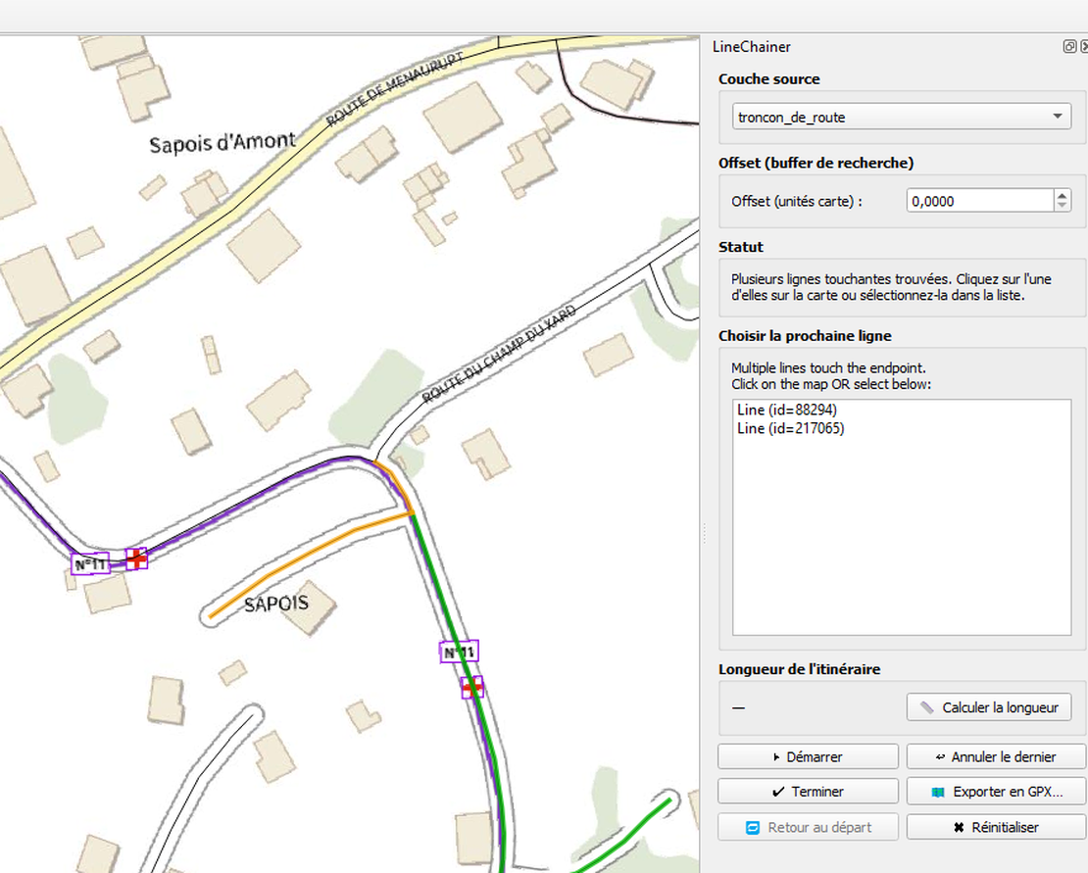Click the Sapois d'Amont map label
Image resolution: width=1088 pixels, height=873 pixels.
(x=223, y=143)
